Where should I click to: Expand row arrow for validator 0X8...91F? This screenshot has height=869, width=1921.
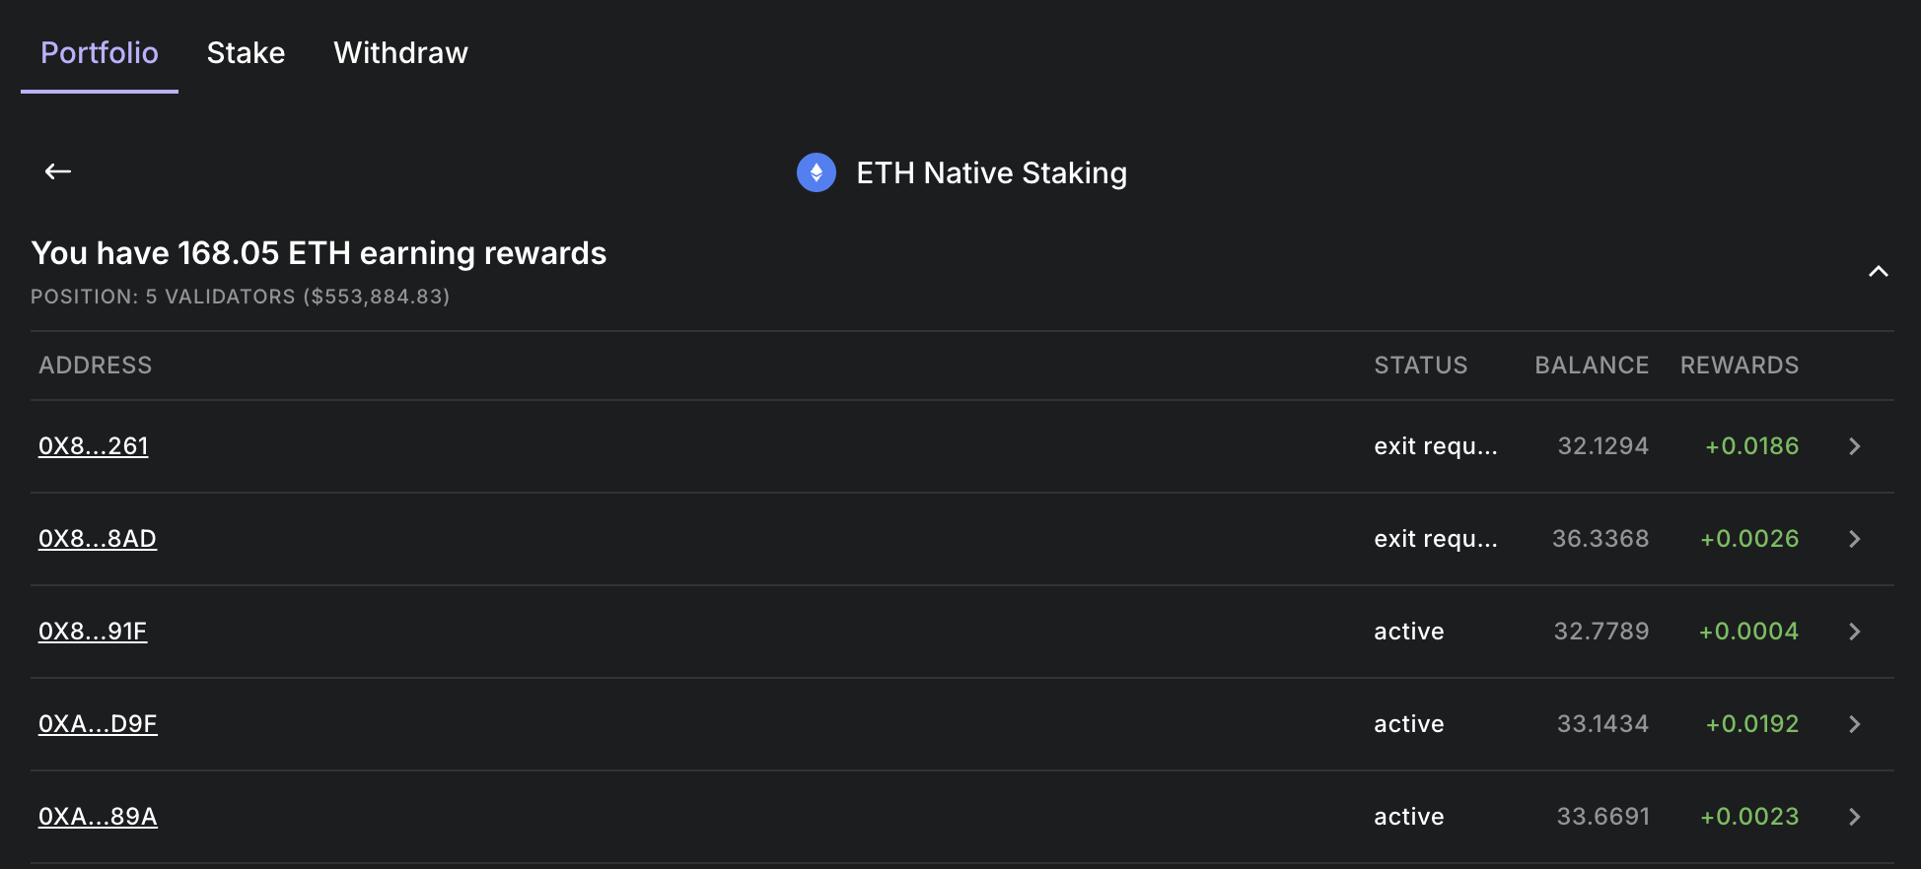1854,632
